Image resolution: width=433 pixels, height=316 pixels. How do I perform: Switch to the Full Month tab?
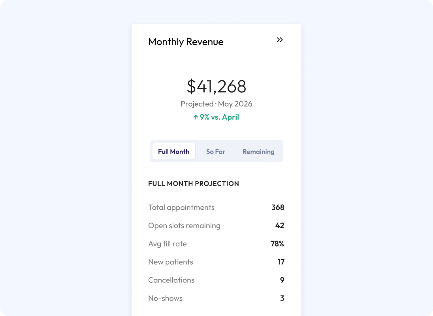174,151
